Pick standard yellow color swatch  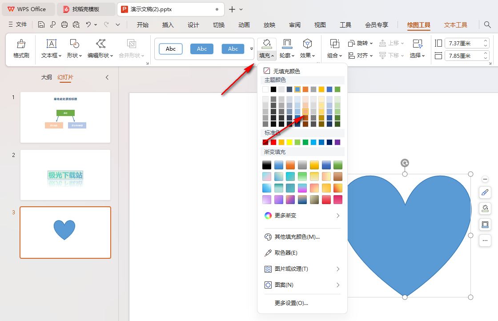[x=289, y=142]
